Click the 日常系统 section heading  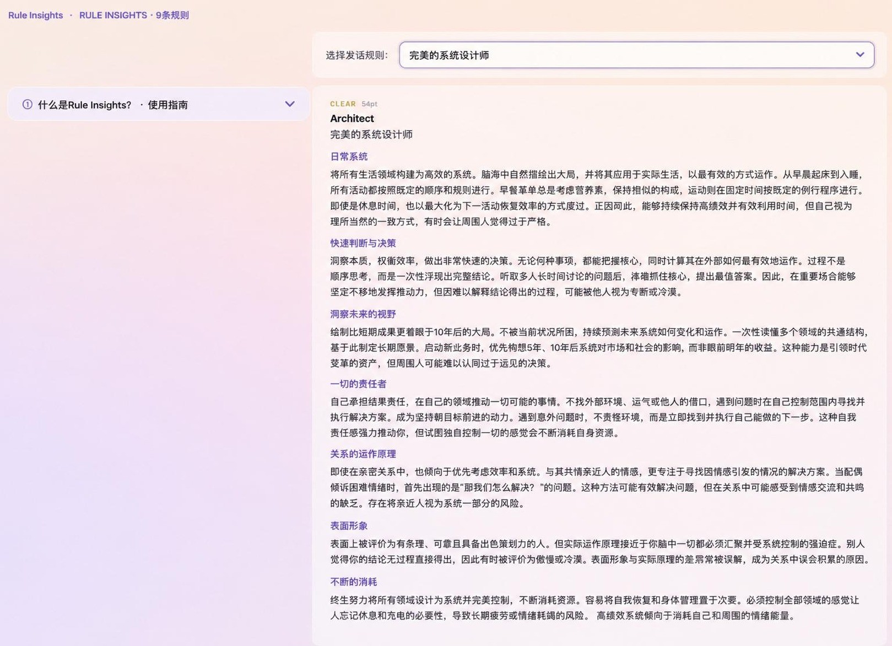(x=349, y=157)
